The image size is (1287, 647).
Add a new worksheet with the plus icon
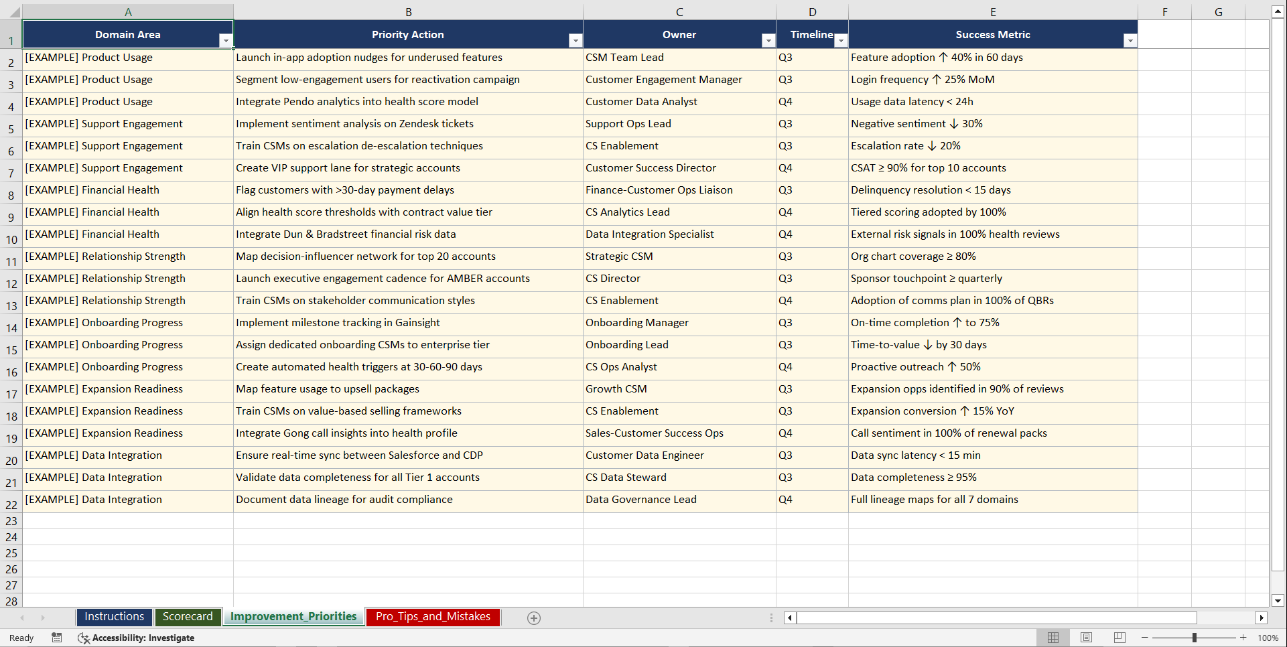[x=534, y=618]
